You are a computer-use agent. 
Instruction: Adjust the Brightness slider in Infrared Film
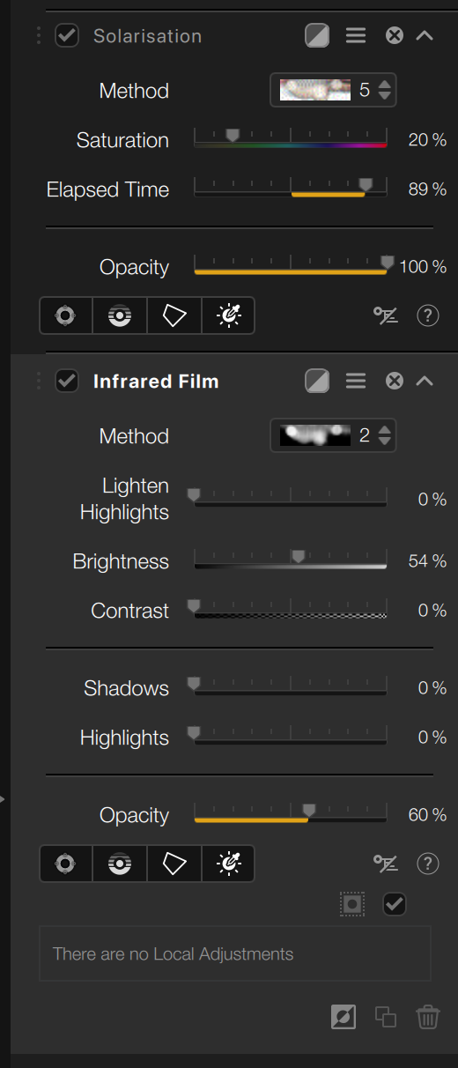[291, 560]
